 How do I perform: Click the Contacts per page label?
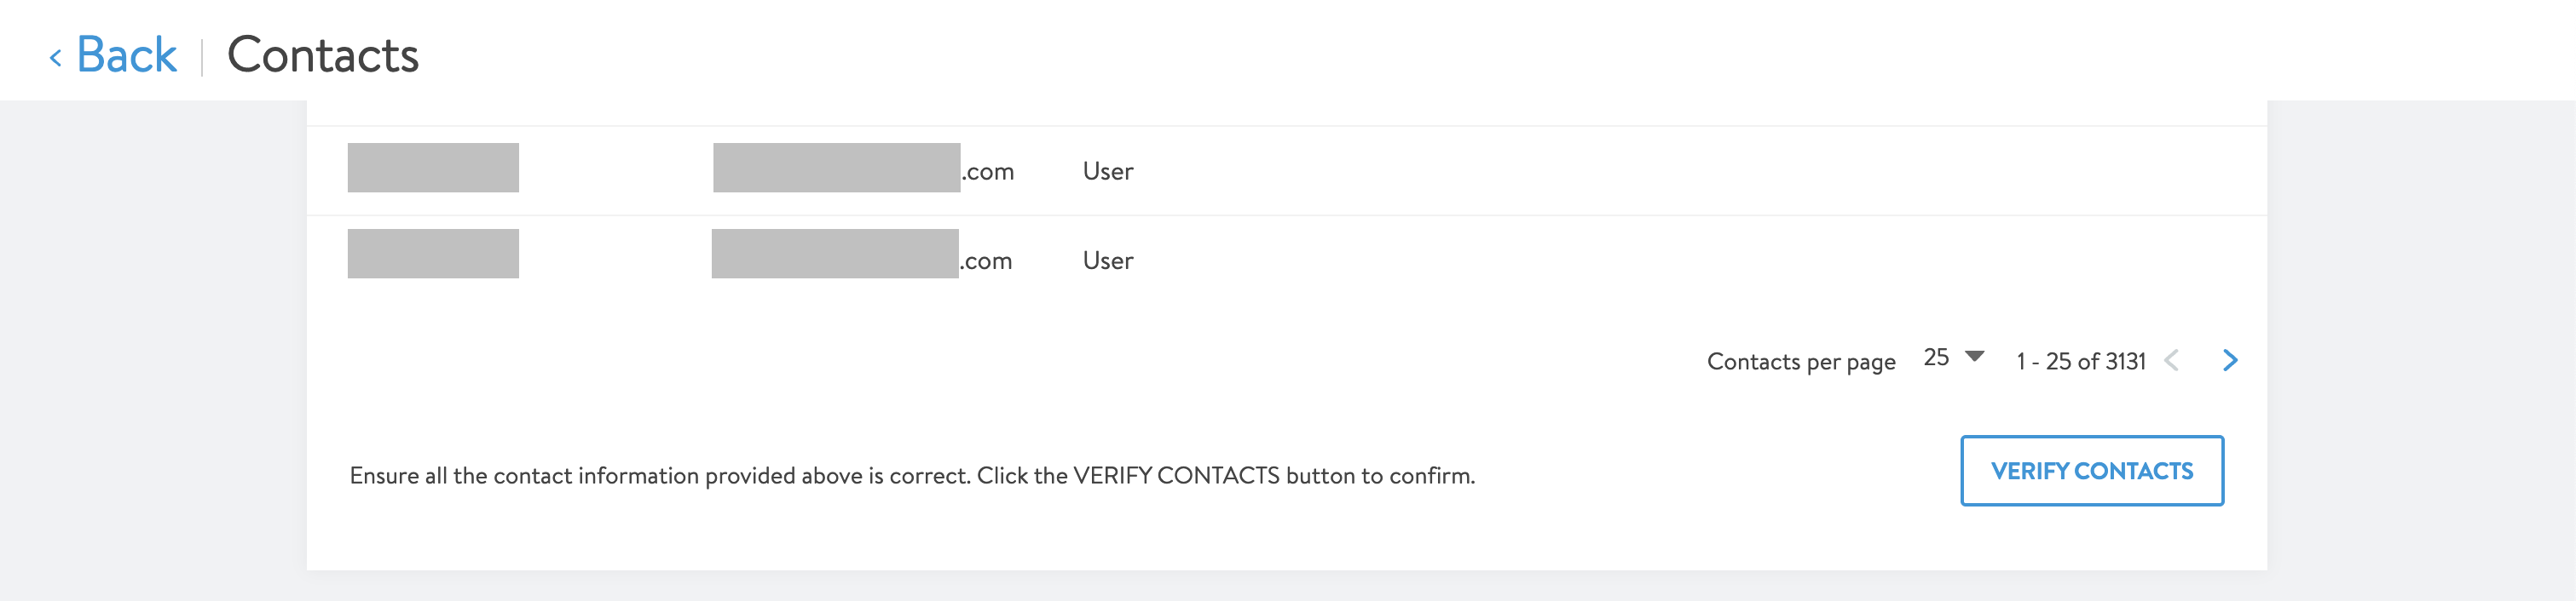click(x=1801, y=362)
